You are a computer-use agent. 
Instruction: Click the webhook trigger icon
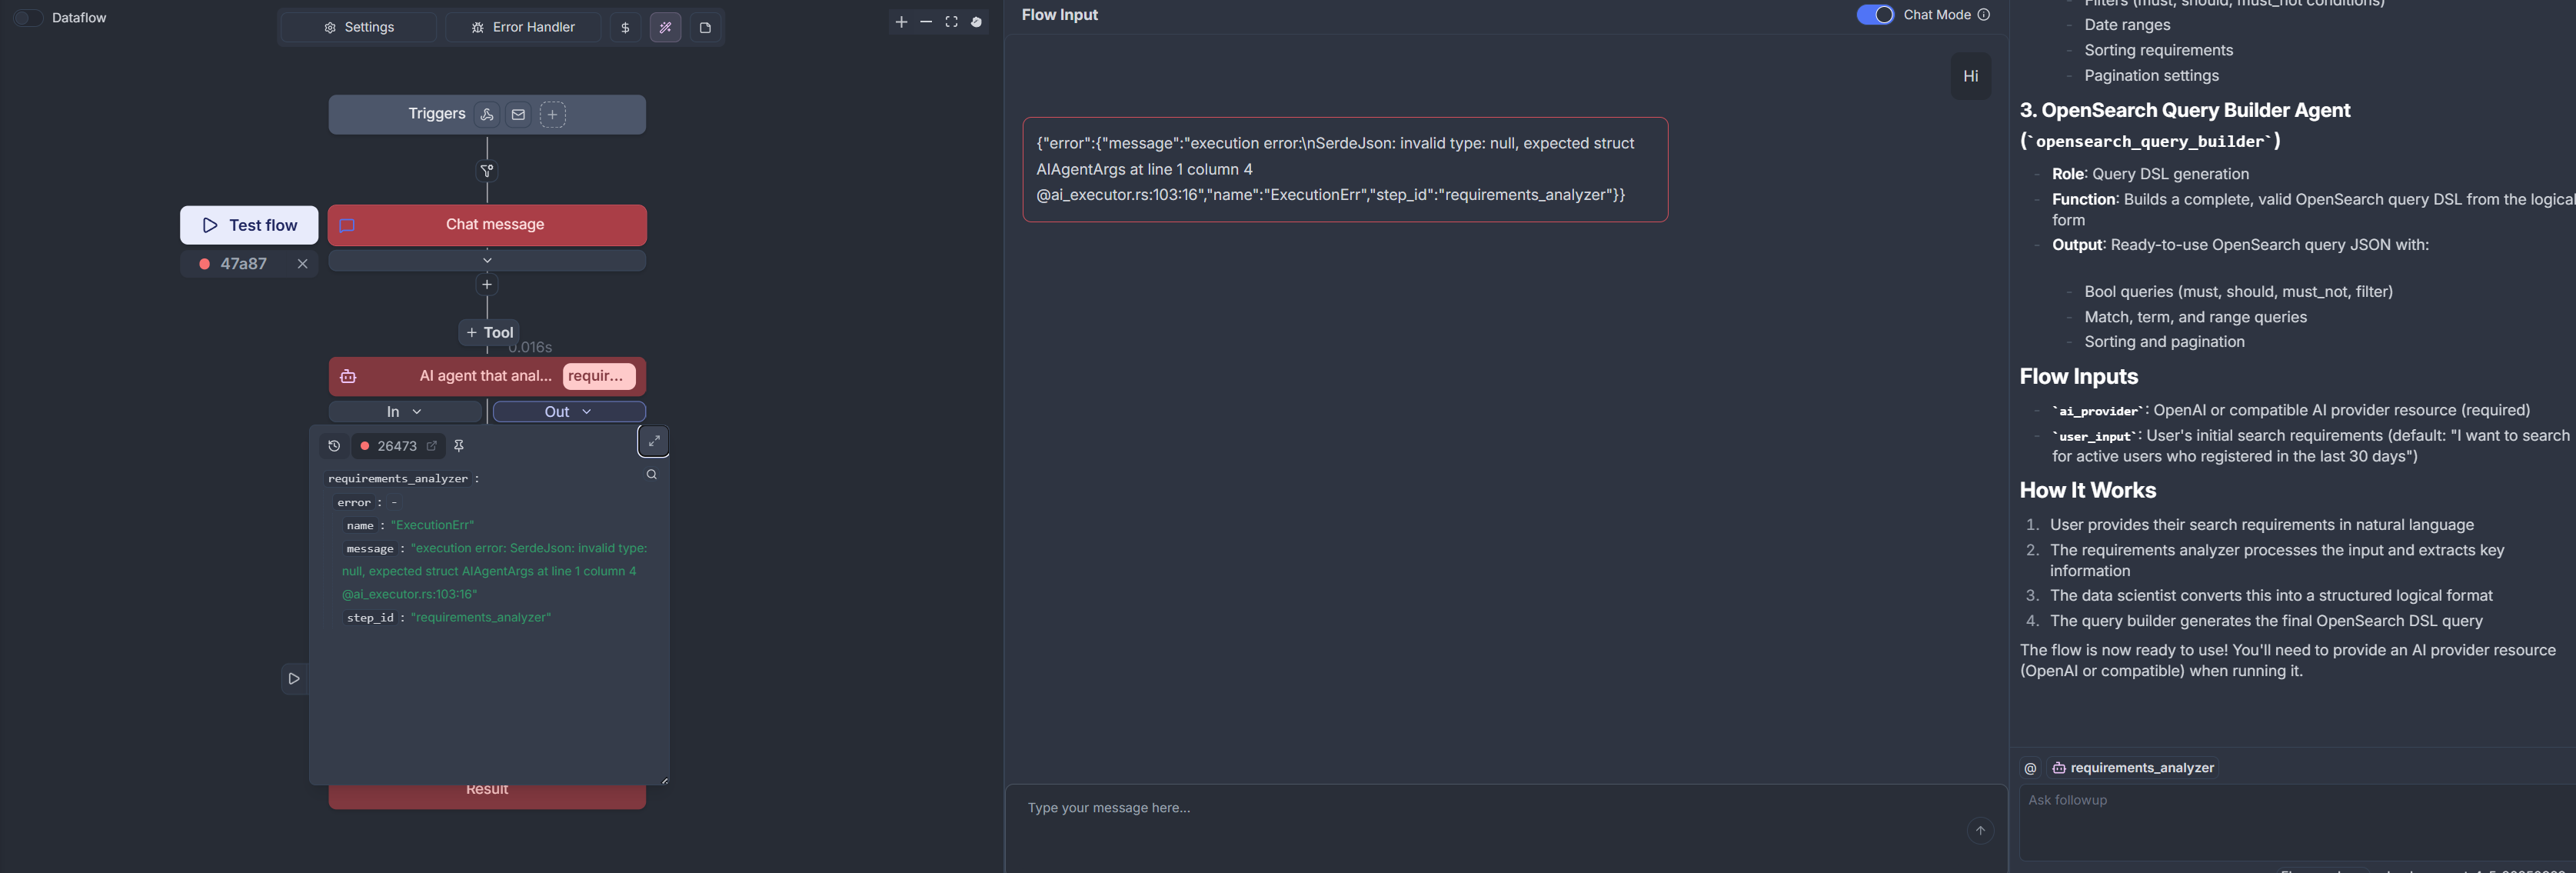(487, 114)
